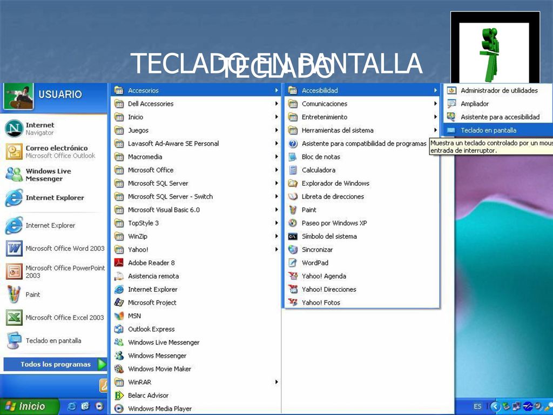Screen dimensions: 553x415
Task: Click Lavasoft Ad-Aware SE Personal text
Action: point(173,144)
